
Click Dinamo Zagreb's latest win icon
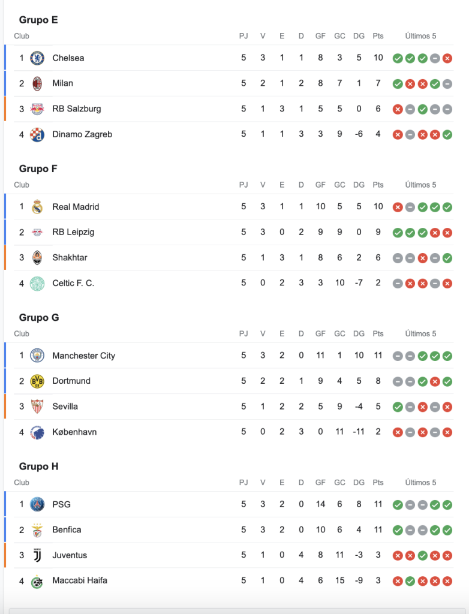pyautogui.click(x=447, y=135)
